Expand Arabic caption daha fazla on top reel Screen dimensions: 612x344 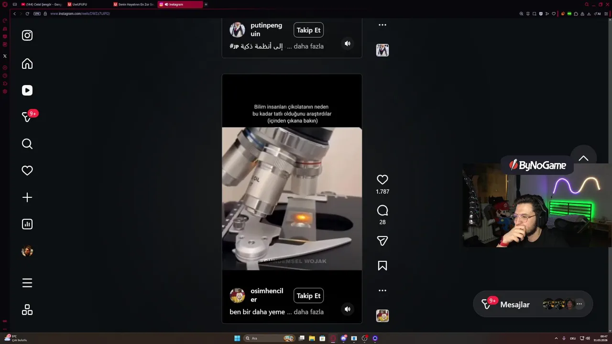click(x=308, y=46)
